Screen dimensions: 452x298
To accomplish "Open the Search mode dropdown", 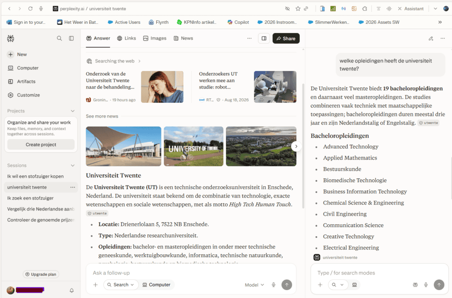I will point(121,285).
